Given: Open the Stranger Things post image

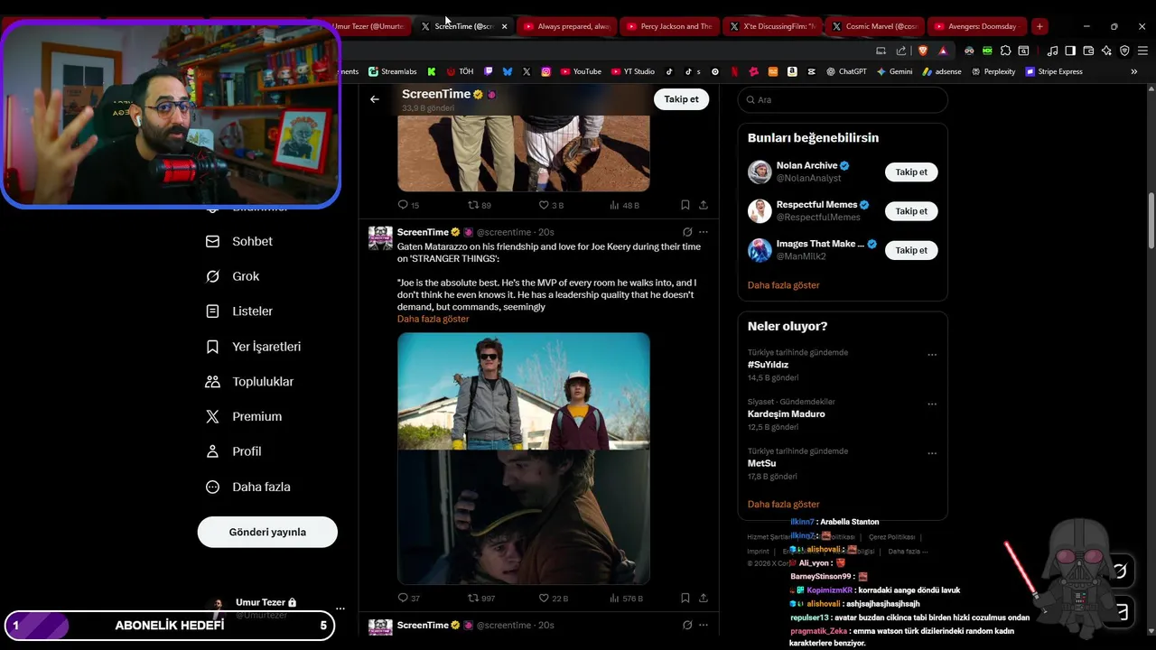Looking at the screenshot, I should coord(524,459).
